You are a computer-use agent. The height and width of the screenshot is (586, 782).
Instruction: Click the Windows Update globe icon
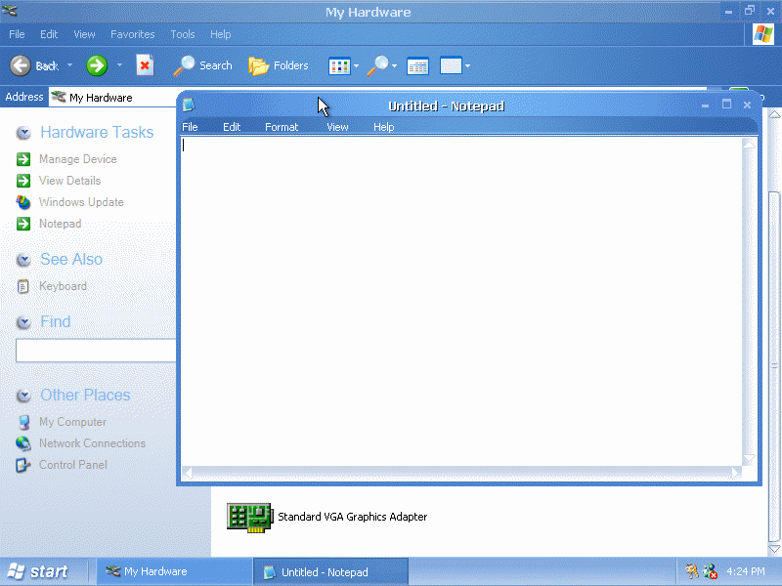[x=23, y=202]
